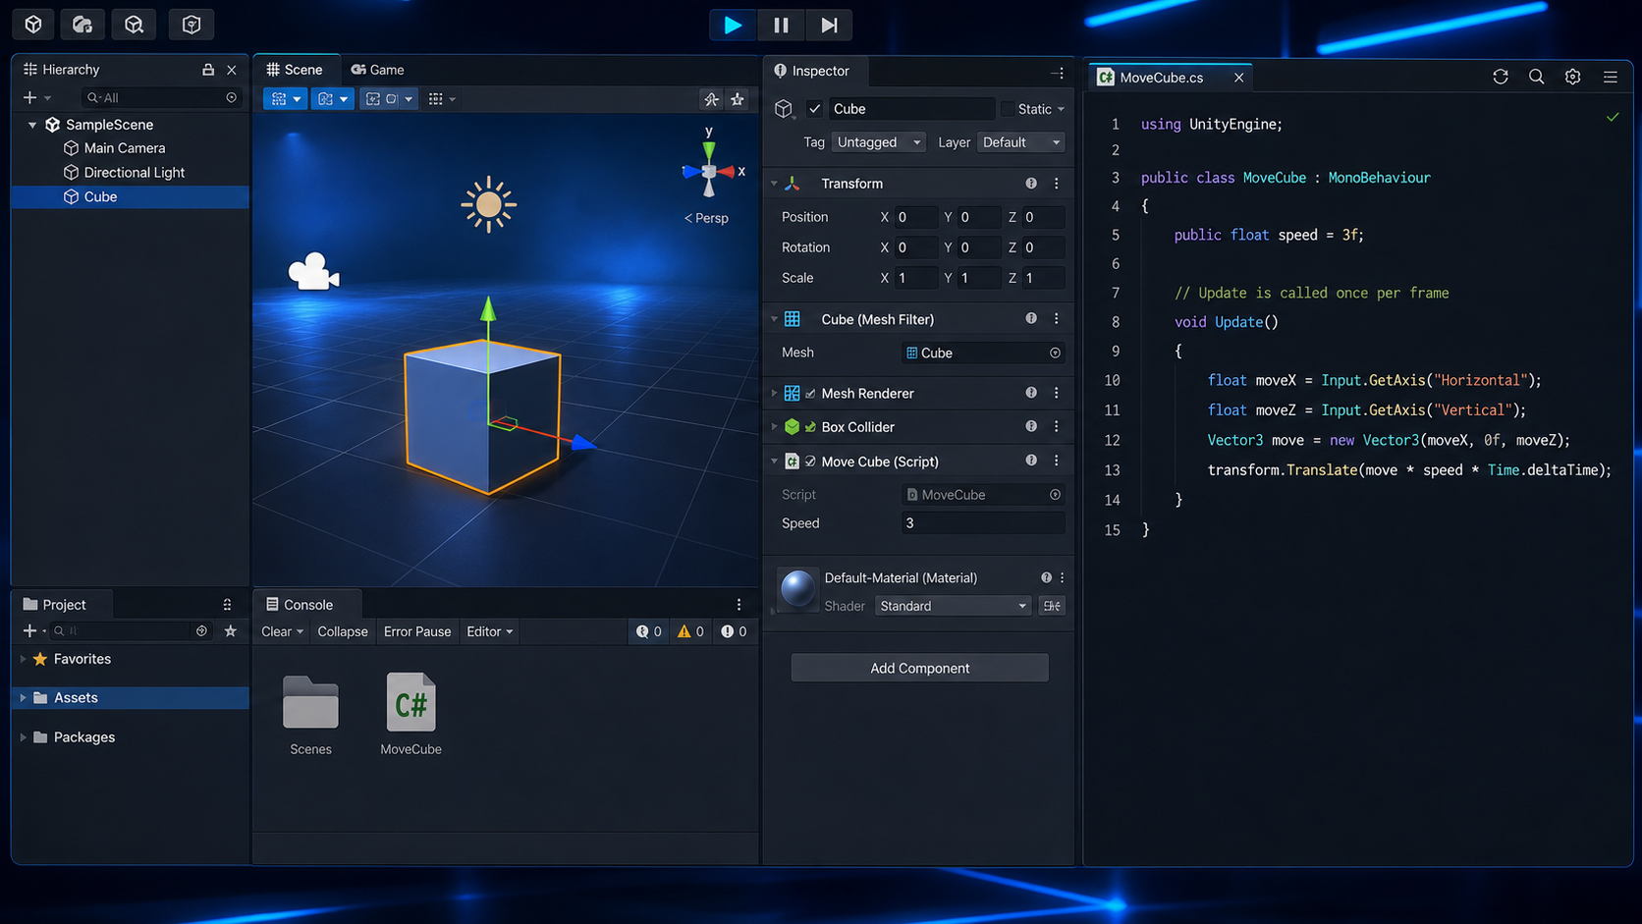Click the camera gizmo in scene
1642x924 pixels.
point(313,272)
